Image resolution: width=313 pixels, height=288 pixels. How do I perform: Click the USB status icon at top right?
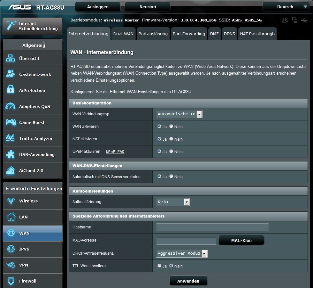click(304, 20)
